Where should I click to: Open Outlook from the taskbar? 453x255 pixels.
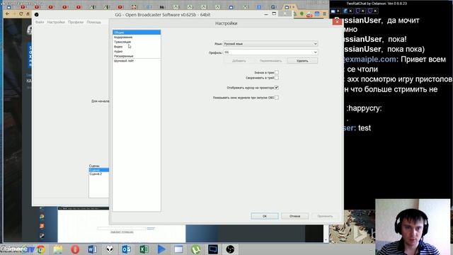click(x=126, y=249)
